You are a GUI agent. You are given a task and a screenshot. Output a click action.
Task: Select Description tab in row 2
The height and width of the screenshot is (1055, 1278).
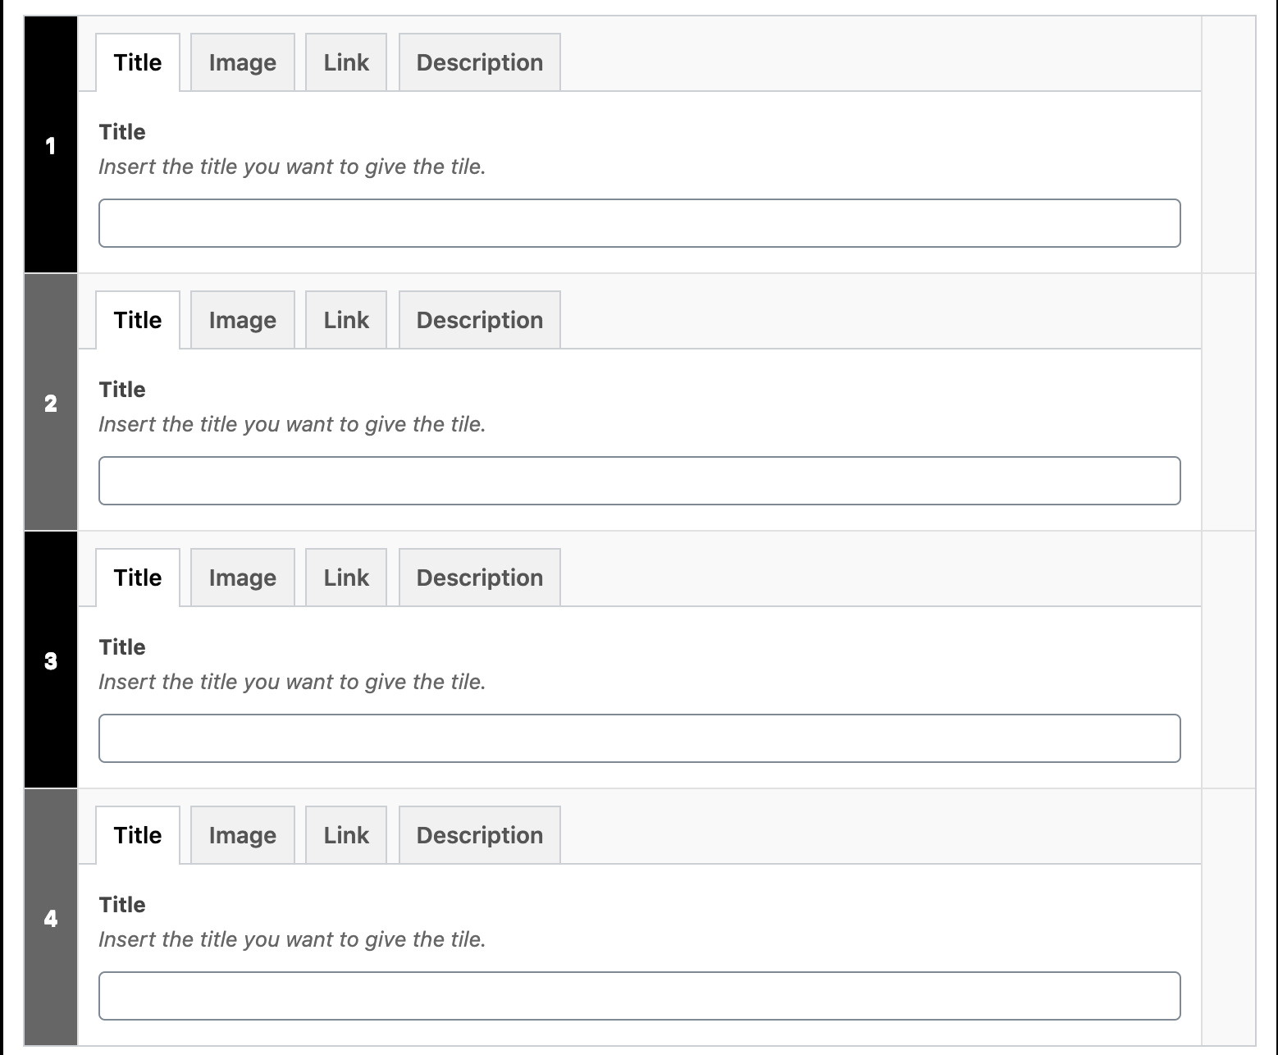(479, 320)
